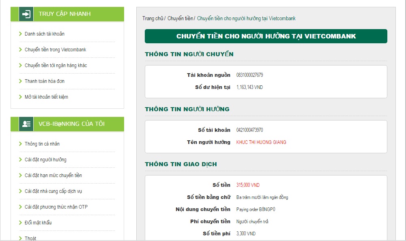
Task: Open Cài đặt nhà cung cấp dịch vụ
Action: [x=54, y=191]
